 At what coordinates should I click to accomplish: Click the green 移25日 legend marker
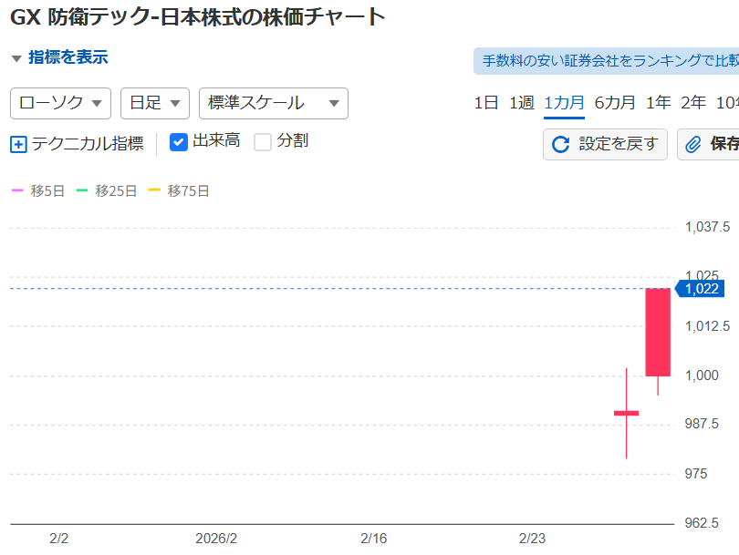82,191
